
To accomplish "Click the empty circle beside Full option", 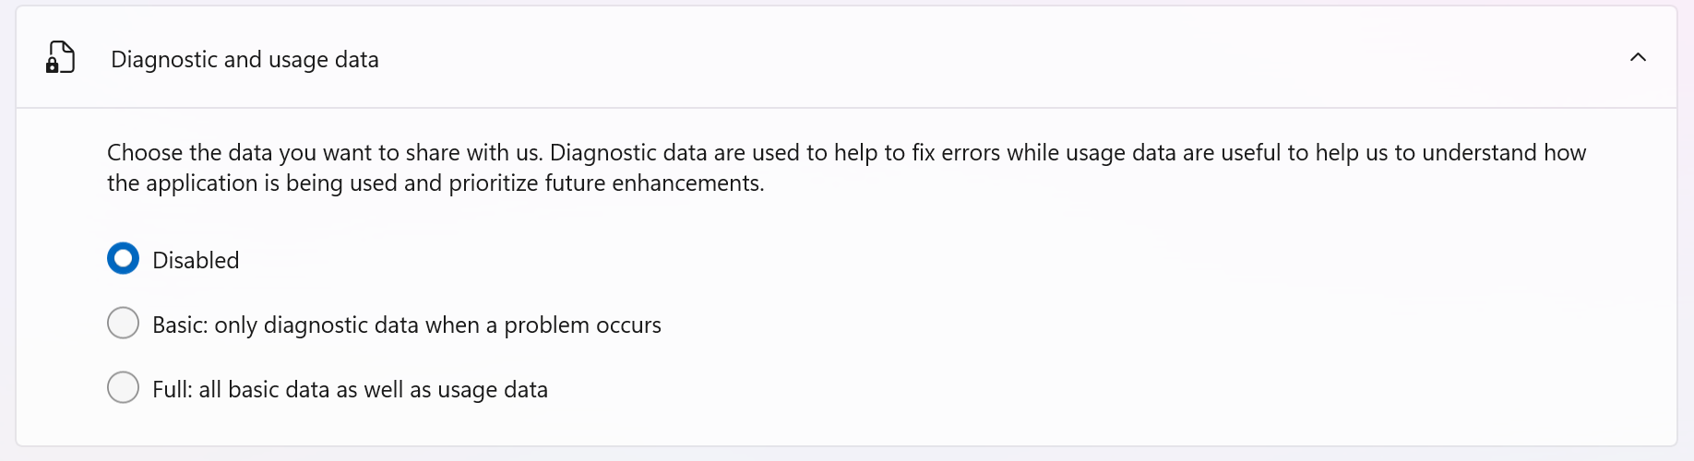I will [x=124, y=388].
